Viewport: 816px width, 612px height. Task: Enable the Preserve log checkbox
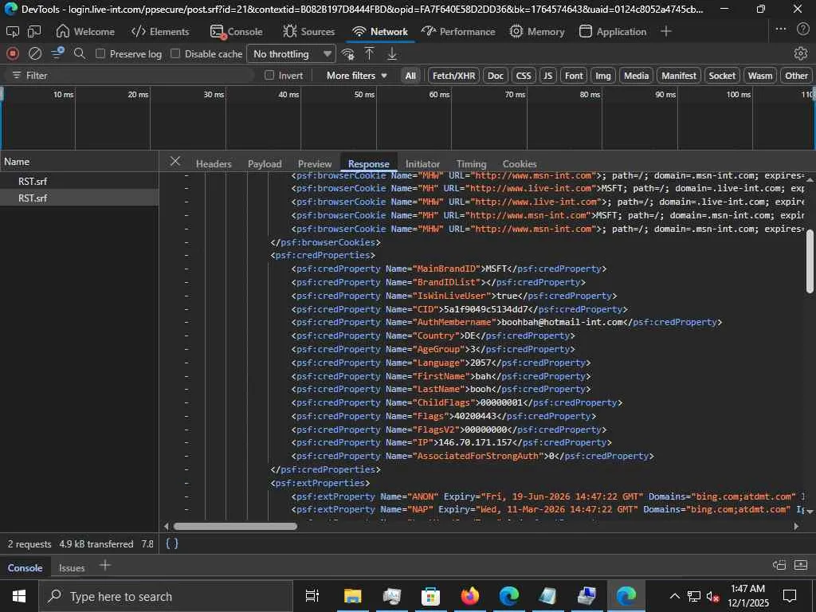100,53
